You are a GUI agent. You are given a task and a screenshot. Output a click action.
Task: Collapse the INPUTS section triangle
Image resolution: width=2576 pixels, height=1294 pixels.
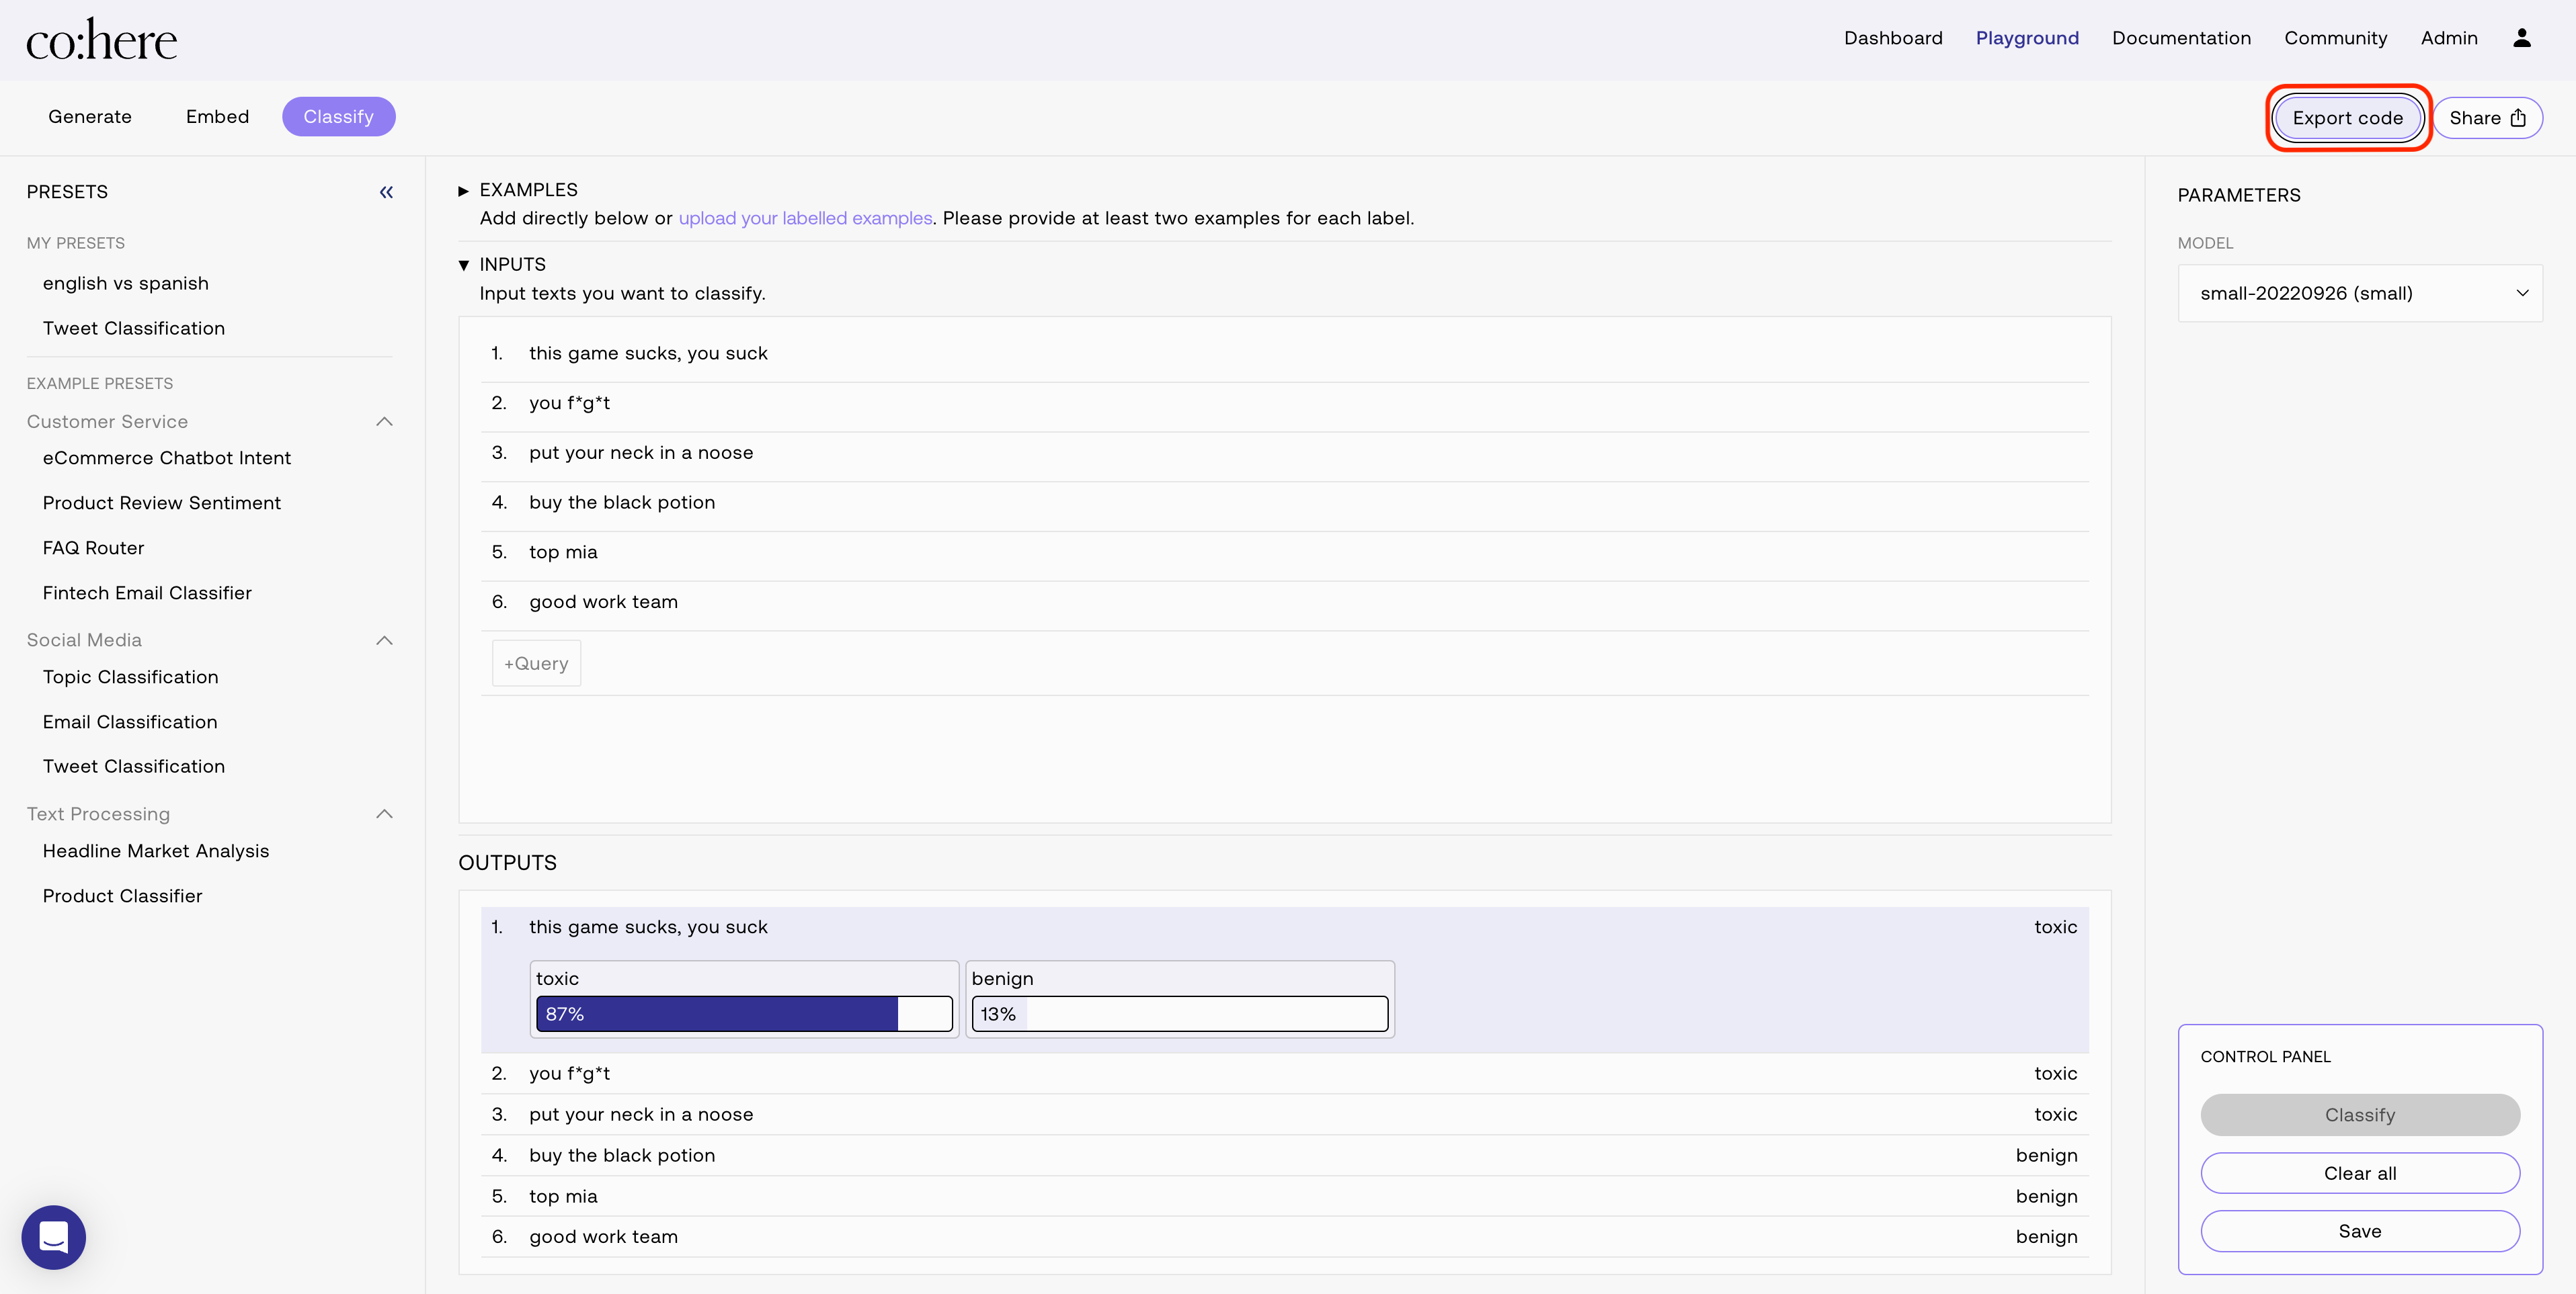(x=463, y=265)
